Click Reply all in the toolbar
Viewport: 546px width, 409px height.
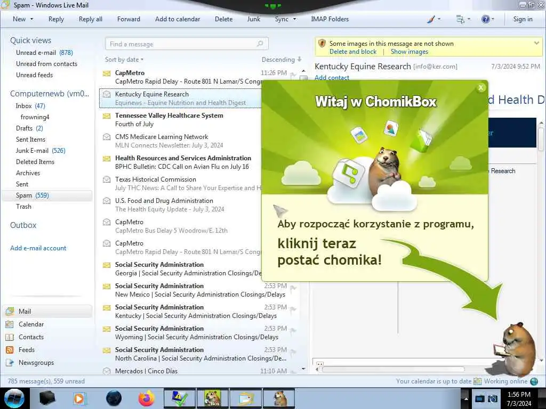tap(91, 19)
